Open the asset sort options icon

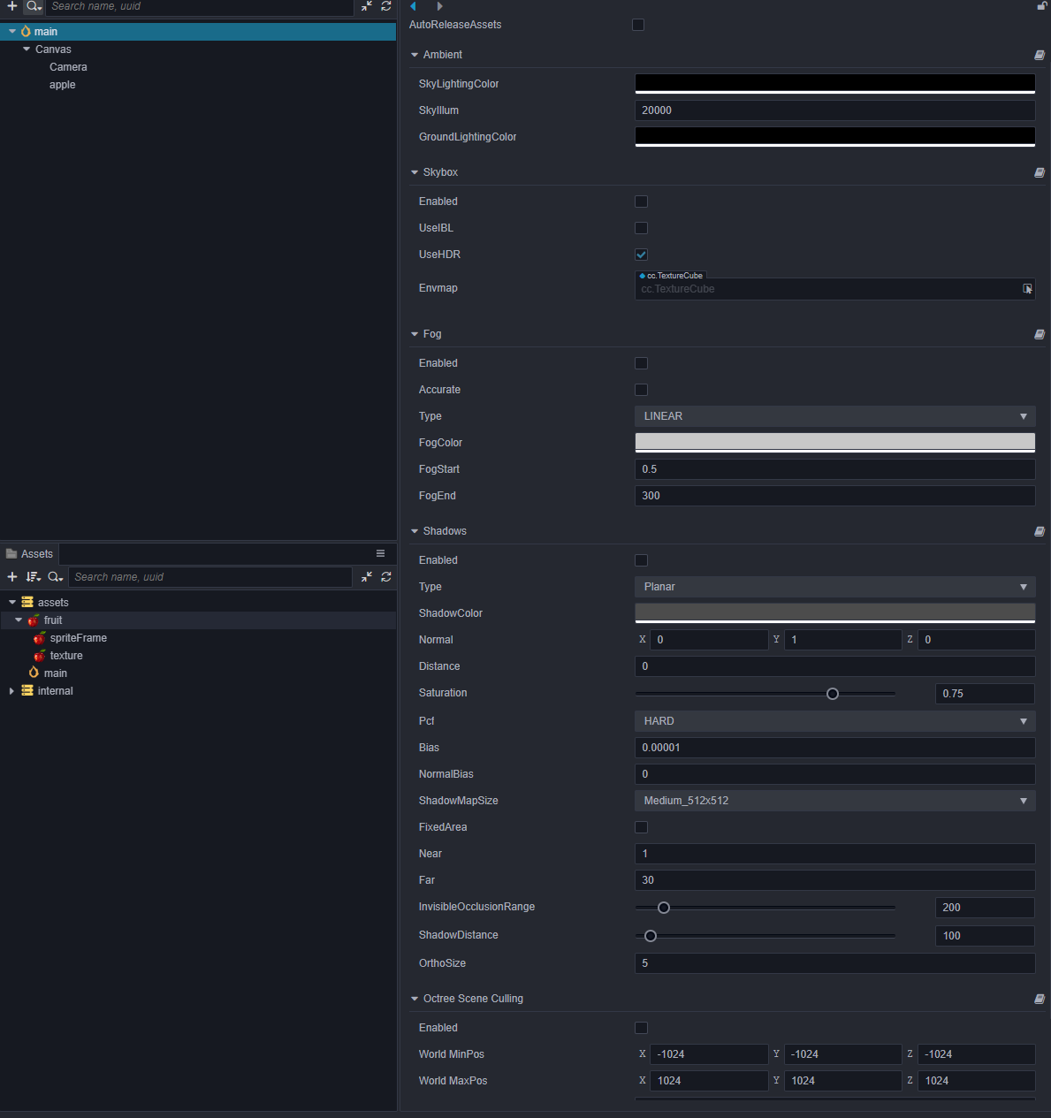(x=34, y=577)
